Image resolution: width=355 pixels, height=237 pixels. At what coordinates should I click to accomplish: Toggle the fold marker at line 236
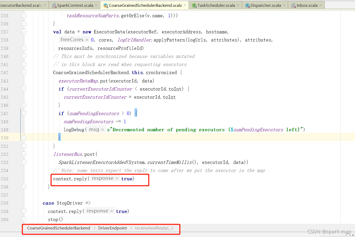coord(24,24)
